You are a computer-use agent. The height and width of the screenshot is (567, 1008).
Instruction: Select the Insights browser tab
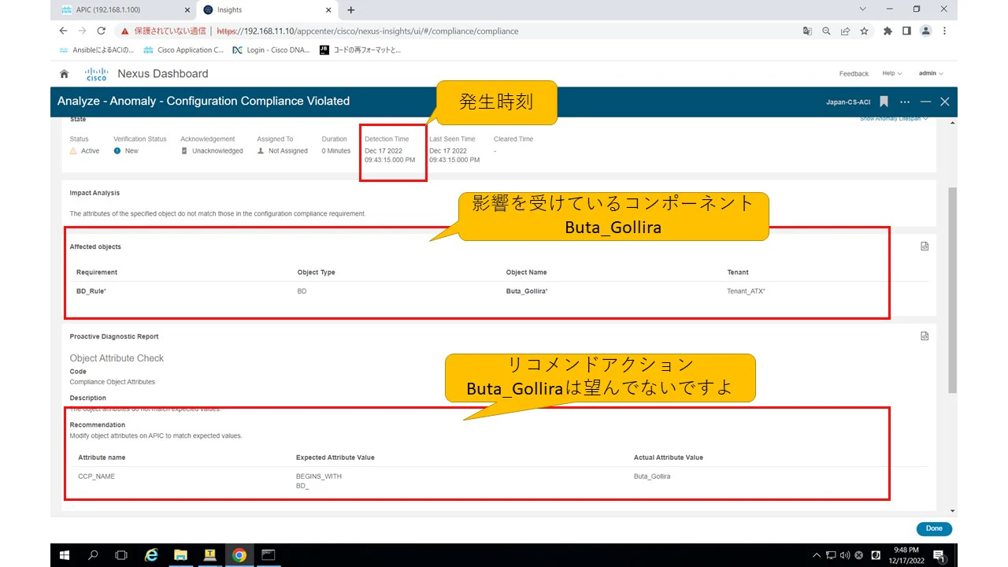pos(269,10)
